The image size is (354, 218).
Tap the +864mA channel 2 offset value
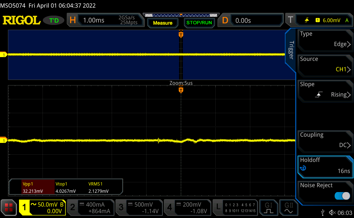tap(99, 211)
